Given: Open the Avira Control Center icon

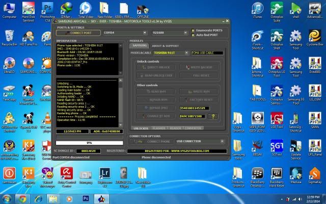Looking at the screenshot, I should click(67, 177).
